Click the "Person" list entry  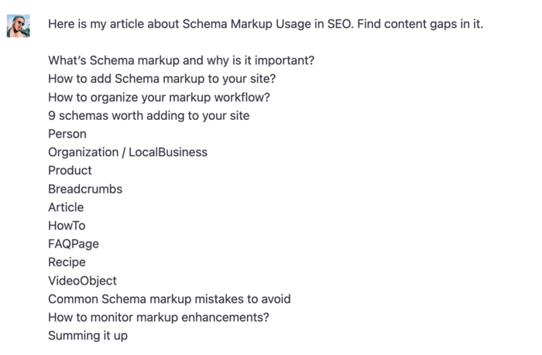[67, 134]
